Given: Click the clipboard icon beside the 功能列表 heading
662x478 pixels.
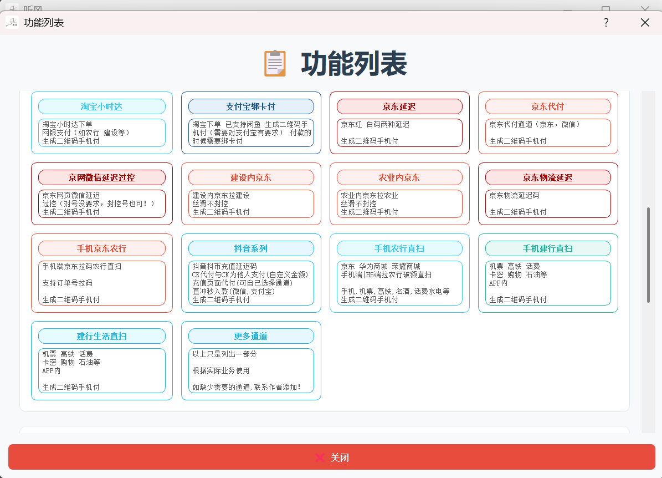Looking at the screenshot, I should pos(275,63).
